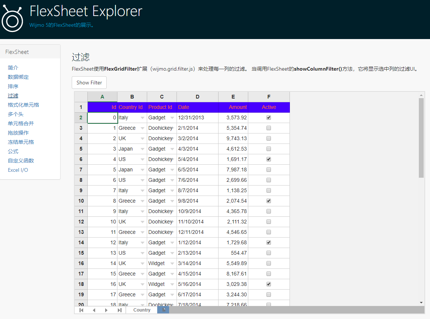
Task: Open the Excel I/O link
Action: coord(18,170)
